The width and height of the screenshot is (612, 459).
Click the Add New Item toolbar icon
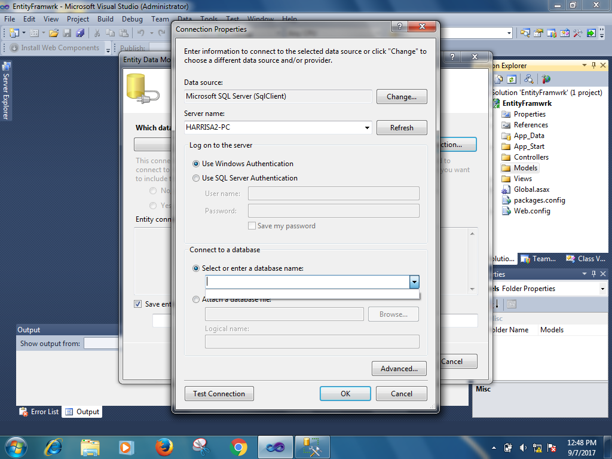pyautogui.click(x=34, y=33)
